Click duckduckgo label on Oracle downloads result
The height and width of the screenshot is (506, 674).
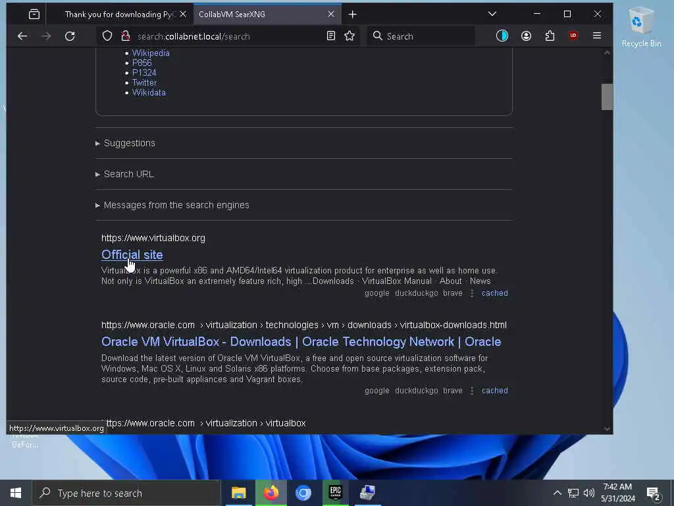pyautogui.click(x=416, y=391)
